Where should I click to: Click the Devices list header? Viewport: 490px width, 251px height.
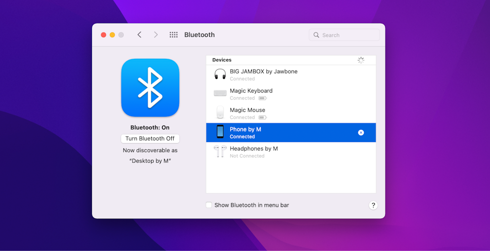[222, 60]
